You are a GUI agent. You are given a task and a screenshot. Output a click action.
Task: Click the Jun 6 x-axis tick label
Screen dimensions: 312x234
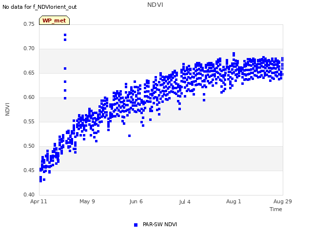(136, 201)
